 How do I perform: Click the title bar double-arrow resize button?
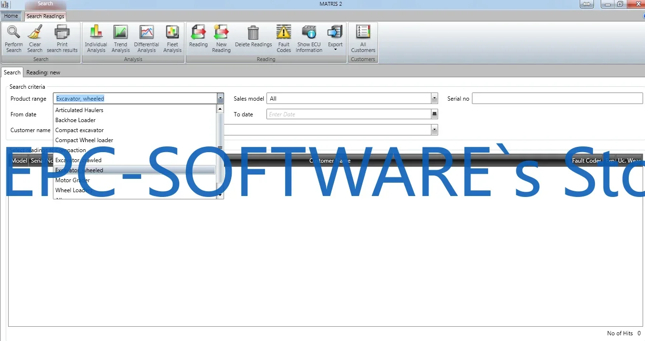click(587, 4)
